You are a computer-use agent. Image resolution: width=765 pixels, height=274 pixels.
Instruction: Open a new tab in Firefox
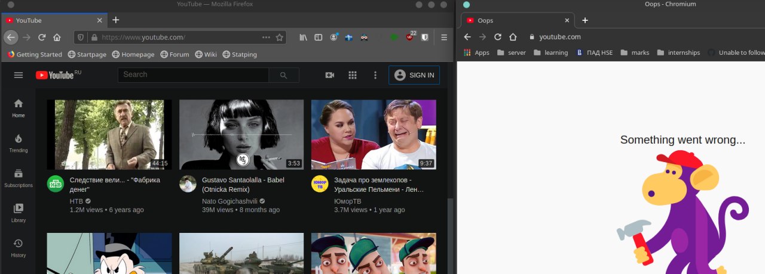[x=116, y=20]
